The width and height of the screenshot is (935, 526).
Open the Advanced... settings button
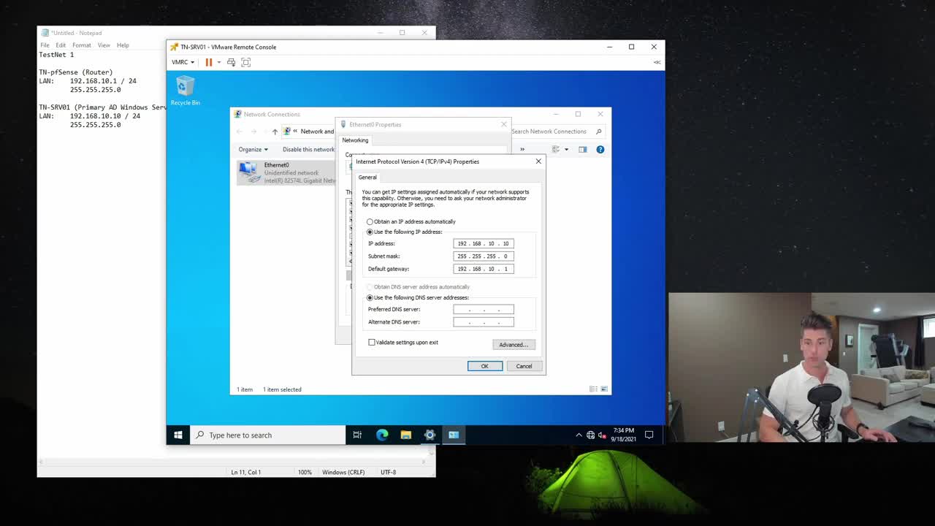514,345
